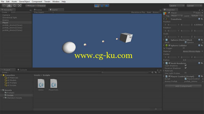Select the Project tab
The width and height of the screenshot is (204, 114).
point(8,70)
